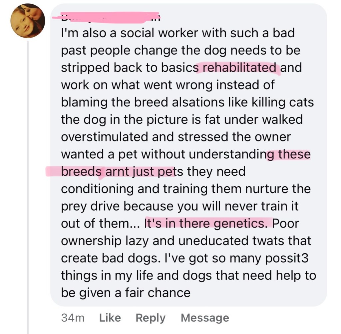
Task: Click the misspelled word "possit3"
Action: [287, 258]
